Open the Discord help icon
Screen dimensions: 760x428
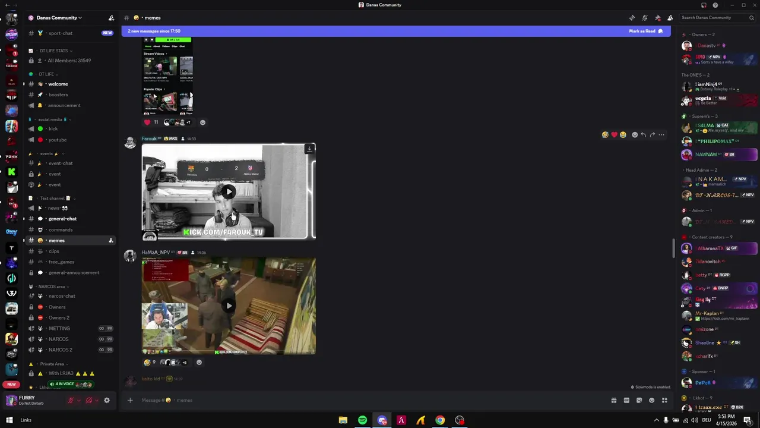pos(715,5)
